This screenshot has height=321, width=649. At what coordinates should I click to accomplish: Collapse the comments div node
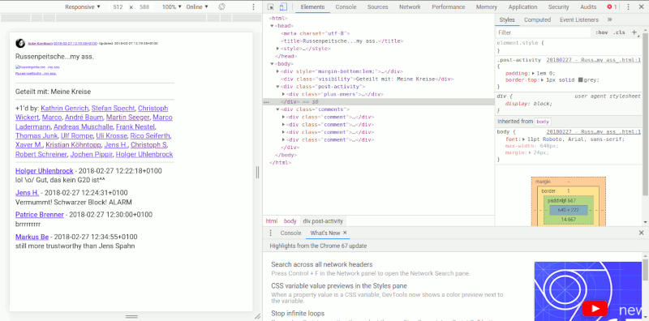277,109
